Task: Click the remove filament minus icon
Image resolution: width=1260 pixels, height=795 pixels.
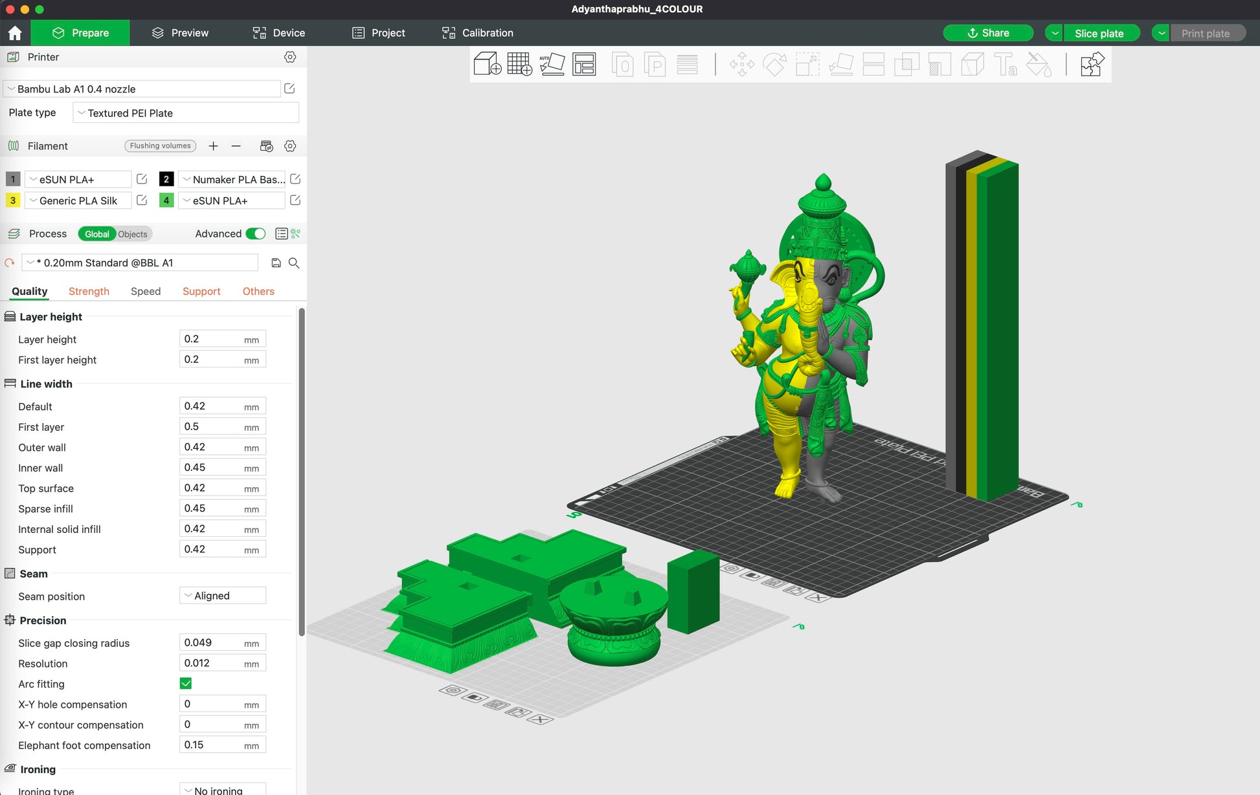Action: click(x=236, y=146)
